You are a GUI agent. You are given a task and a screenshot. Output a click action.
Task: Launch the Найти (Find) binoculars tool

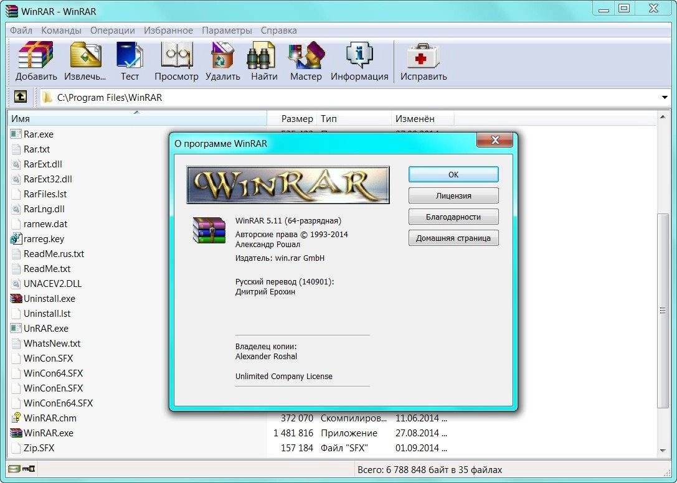pyautogui.click(x=264, y=61)
